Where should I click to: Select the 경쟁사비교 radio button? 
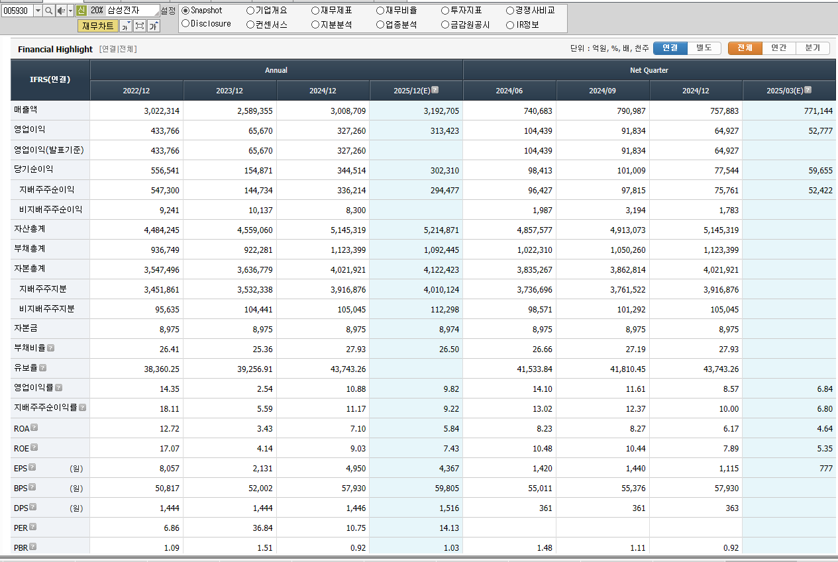point(510,11)
